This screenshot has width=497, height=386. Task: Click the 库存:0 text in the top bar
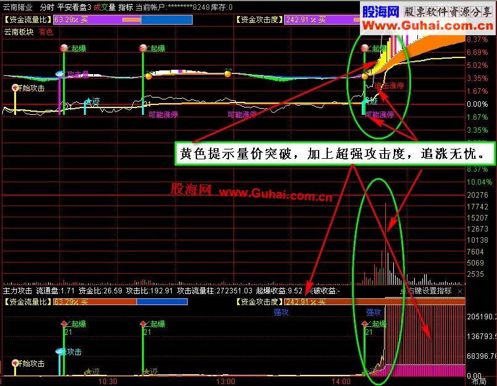click(x=221, y=7)
